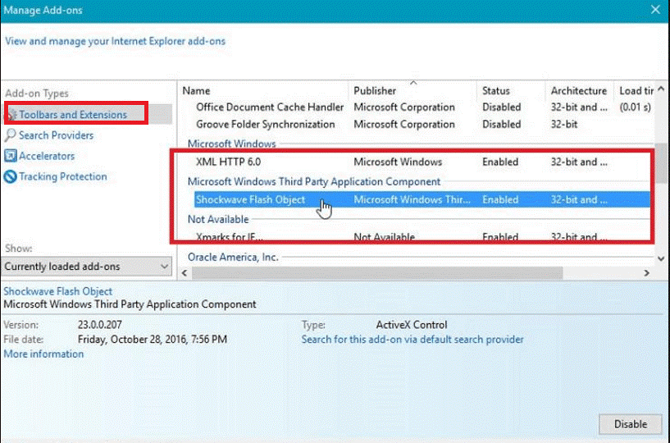Open Search Providers add-on type

click(56, 135)
